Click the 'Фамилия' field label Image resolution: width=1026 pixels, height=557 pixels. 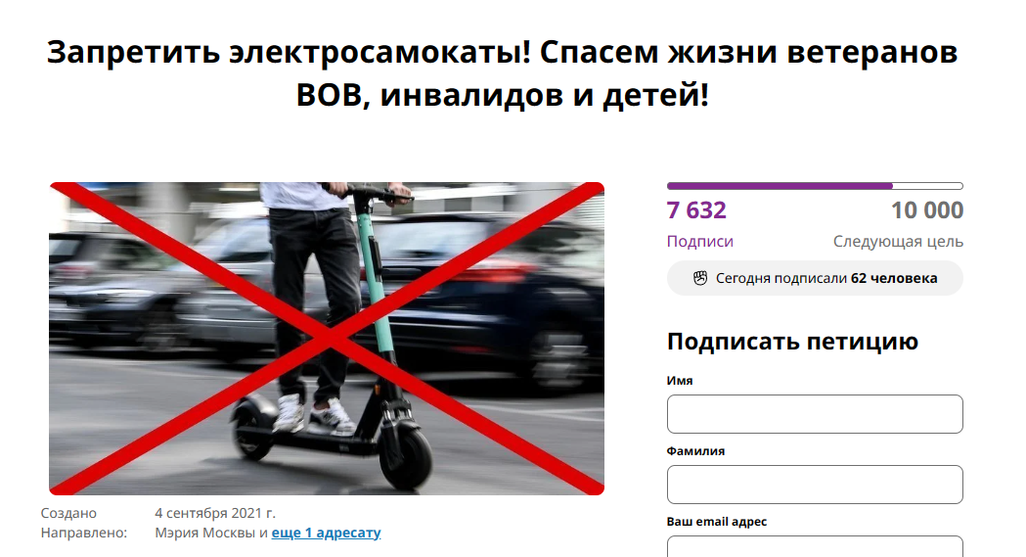[x=695, y=451]
